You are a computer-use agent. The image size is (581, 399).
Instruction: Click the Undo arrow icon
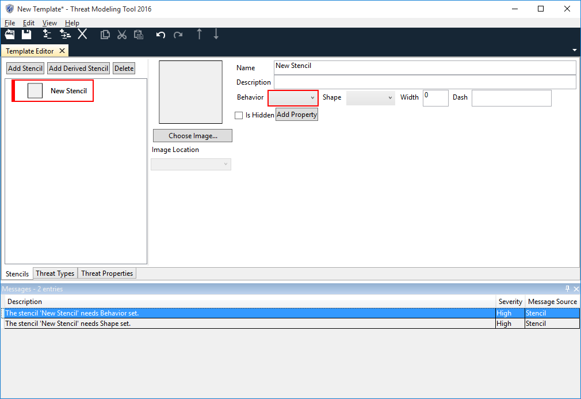(x=161, y=35)
